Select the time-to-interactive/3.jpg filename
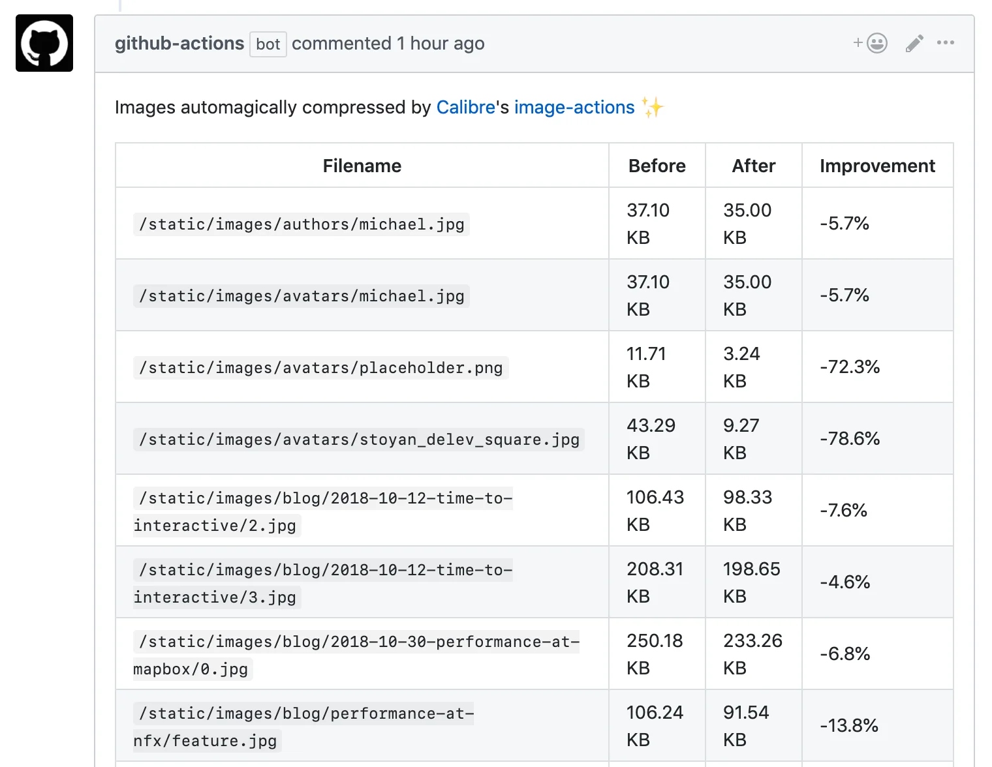Viewport: 992px width, 767px height. click(323, 583)
